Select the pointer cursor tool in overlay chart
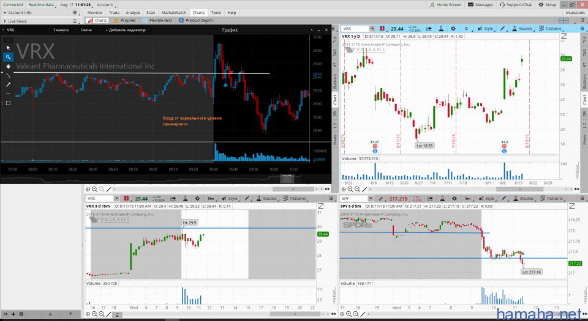The width and height of the screenshot is (588, 321). [x=8, y=48]
